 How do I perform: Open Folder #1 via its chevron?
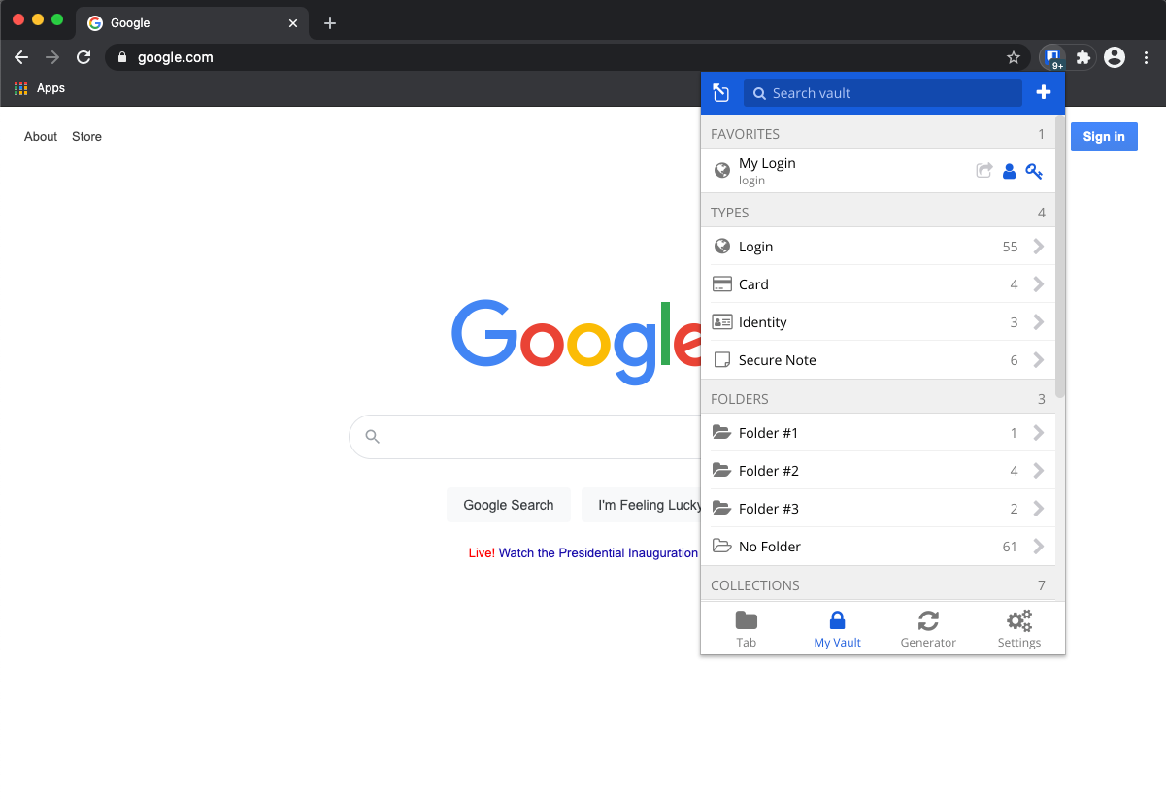tap(1038, 433)
